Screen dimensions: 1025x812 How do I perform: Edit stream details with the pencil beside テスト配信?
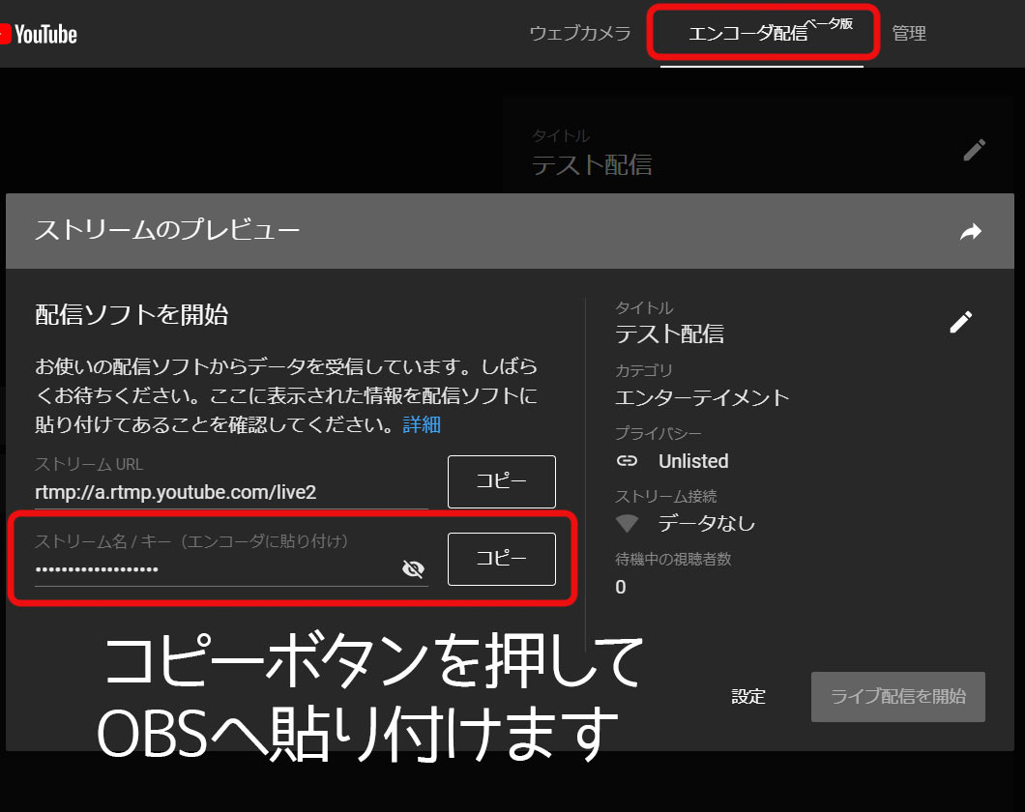coord(960,322)
